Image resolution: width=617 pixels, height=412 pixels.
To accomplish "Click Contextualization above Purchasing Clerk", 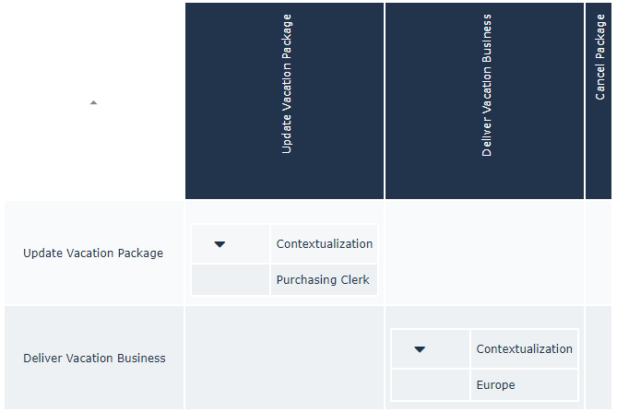I will click(324, 244).
